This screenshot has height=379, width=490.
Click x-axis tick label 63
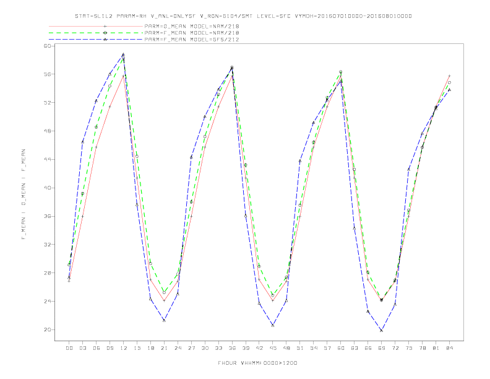tap(355, 348)
